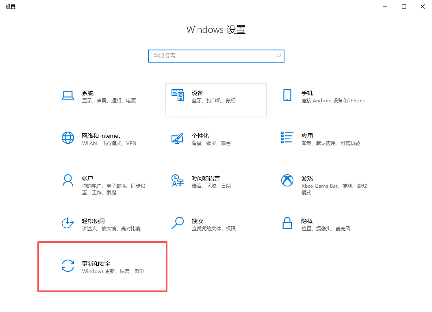Image resolution: width=432 pixels, height=312 pixels.
Task: Click the 个性化 paintbrush icon
Action: [178, 138]
